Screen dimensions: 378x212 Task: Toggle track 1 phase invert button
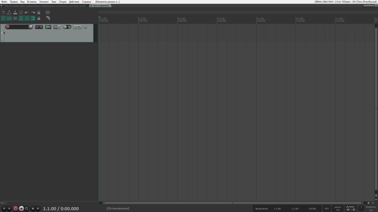(x=85, y=27)
